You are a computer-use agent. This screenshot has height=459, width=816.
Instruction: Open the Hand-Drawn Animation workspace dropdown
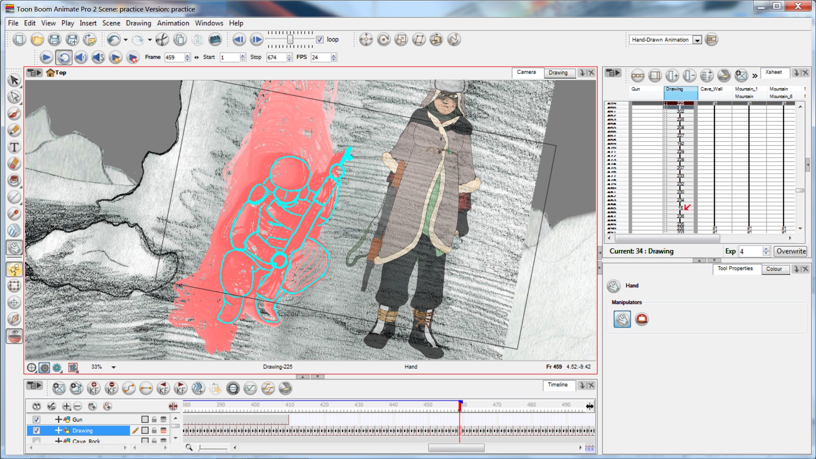click(697, 40)
